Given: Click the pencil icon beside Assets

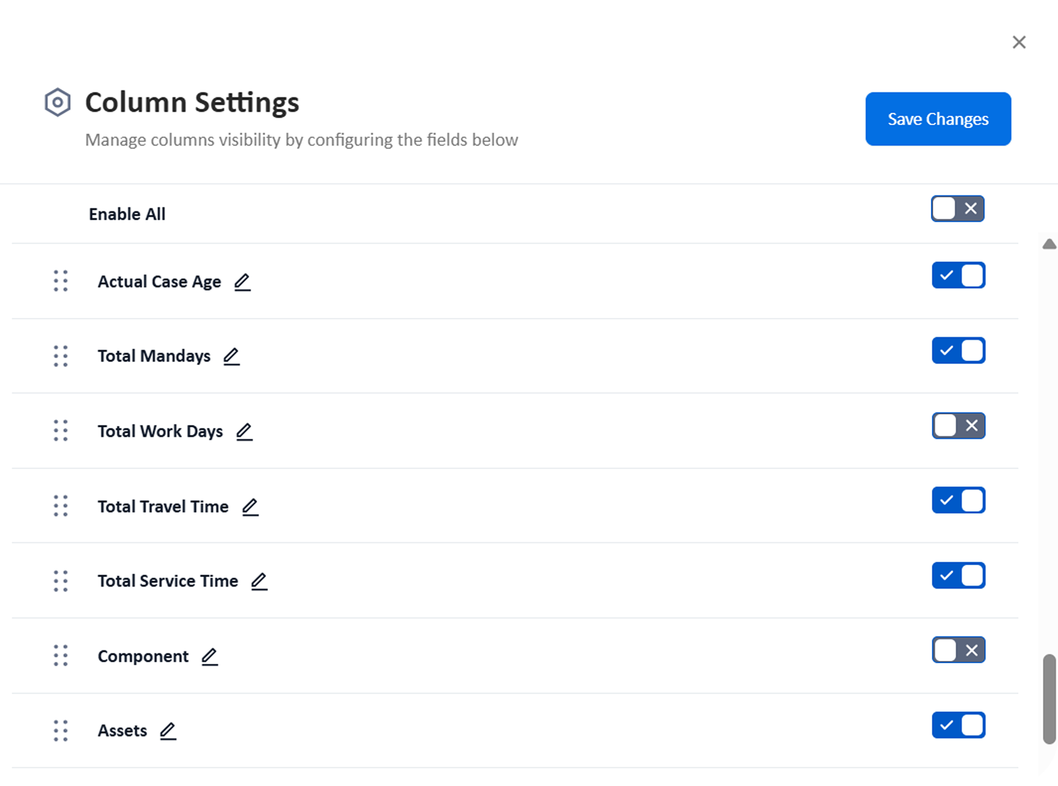Looking at the screenshot, I should [x=168, y=731].
